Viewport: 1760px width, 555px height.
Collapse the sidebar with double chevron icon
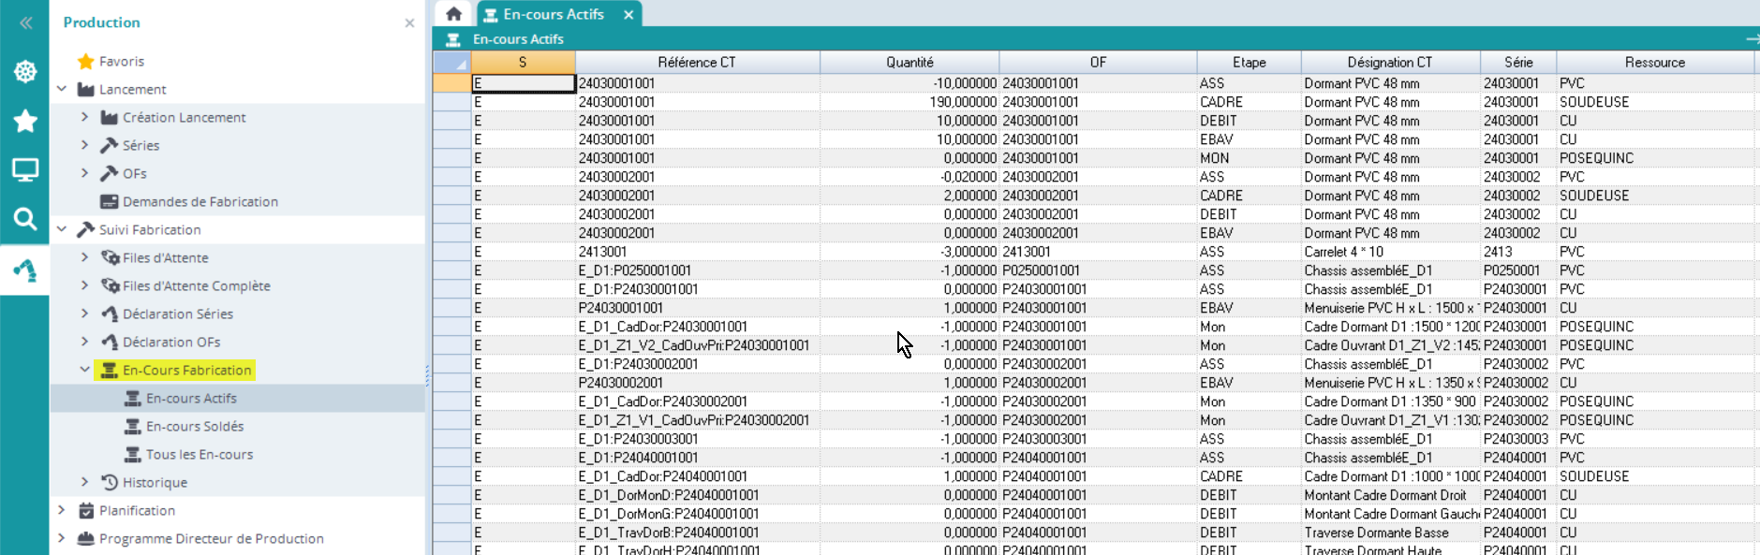(x=25, y=22)
